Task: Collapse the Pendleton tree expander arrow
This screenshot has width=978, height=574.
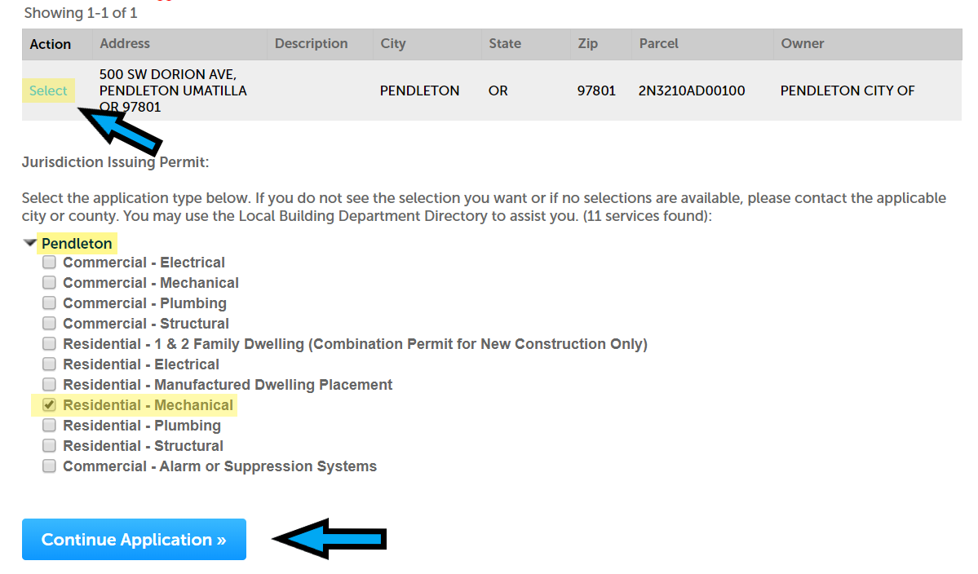Action: coord(30,243)
